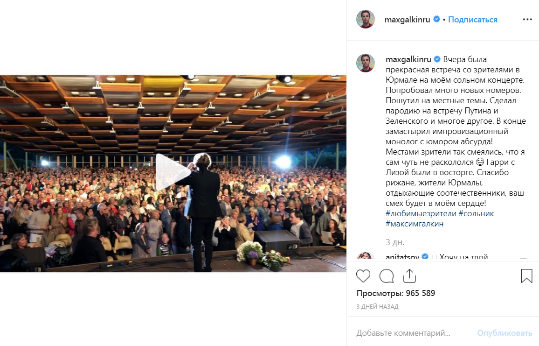Play the concert video
This screenshot has height=346, width=539.
[173, 172]
